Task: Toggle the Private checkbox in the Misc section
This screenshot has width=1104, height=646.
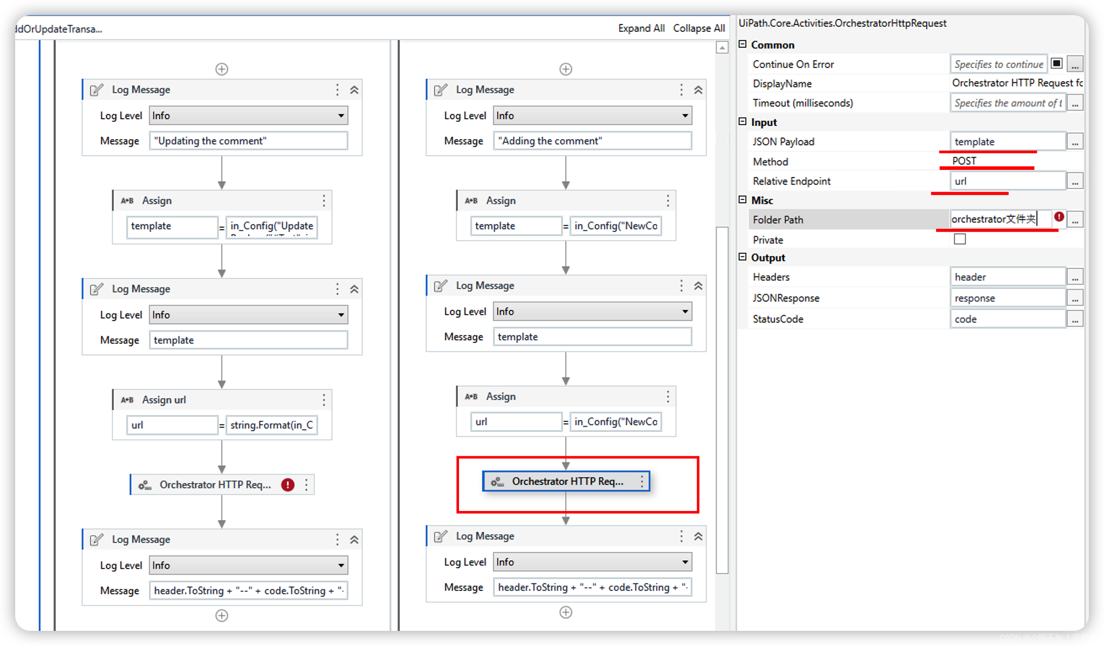Action: tap(960, 239)
